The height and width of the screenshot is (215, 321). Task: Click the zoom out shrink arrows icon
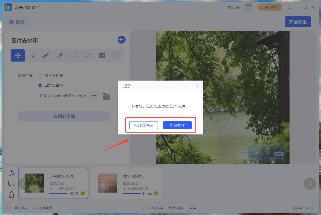[x=88, y=55]
